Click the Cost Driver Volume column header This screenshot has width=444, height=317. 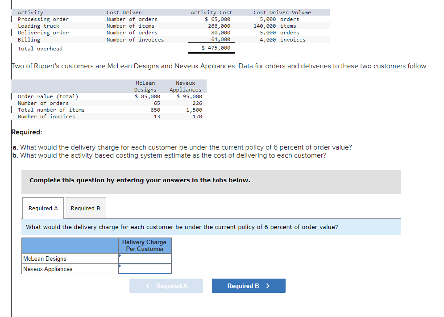pos(282,13)
